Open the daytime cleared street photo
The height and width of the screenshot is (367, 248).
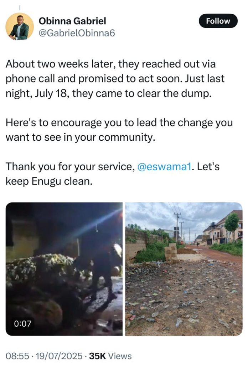(x=184, y=269)
